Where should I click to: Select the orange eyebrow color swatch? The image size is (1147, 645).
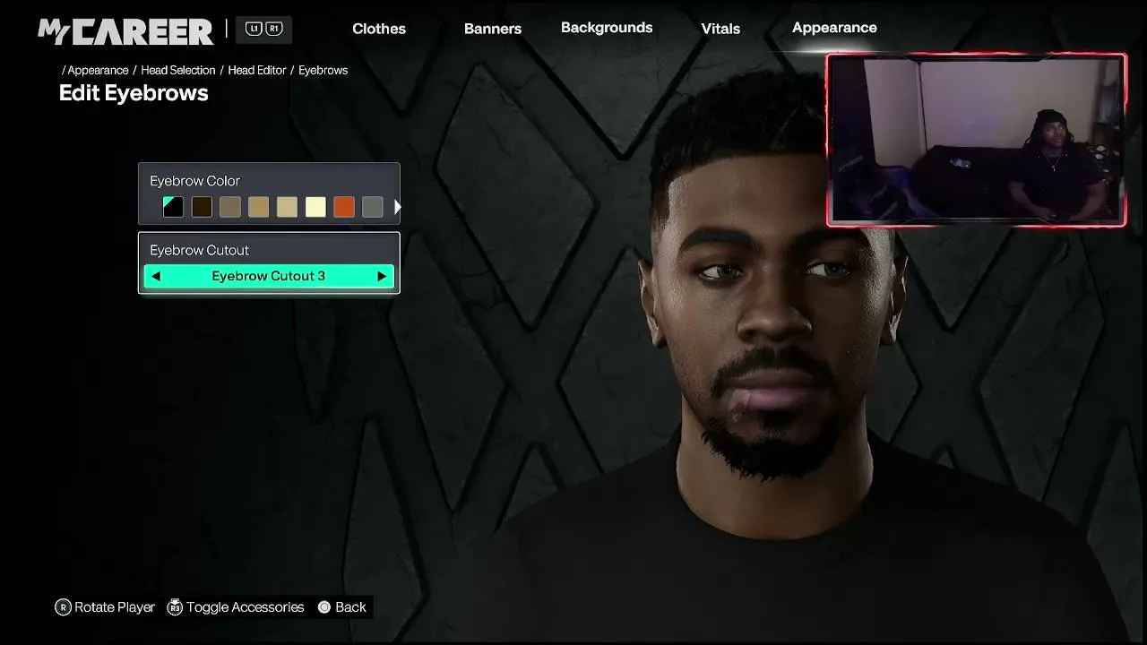click(344, 207)
